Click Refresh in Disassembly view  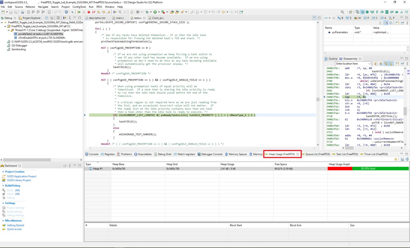tap(376, 64)
